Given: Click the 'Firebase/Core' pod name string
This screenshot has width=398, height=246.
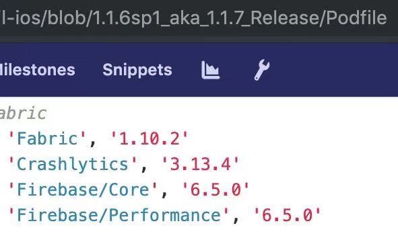Looking at the screenshot, I should (83, 190).
